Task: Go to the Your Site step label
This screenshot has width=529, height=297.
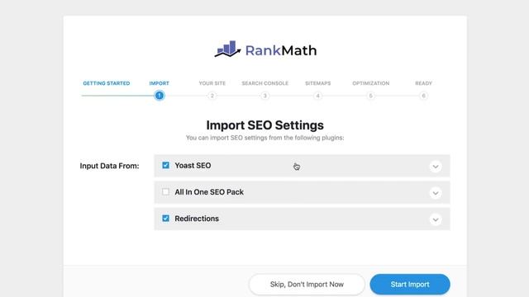Action: [212, 83]
